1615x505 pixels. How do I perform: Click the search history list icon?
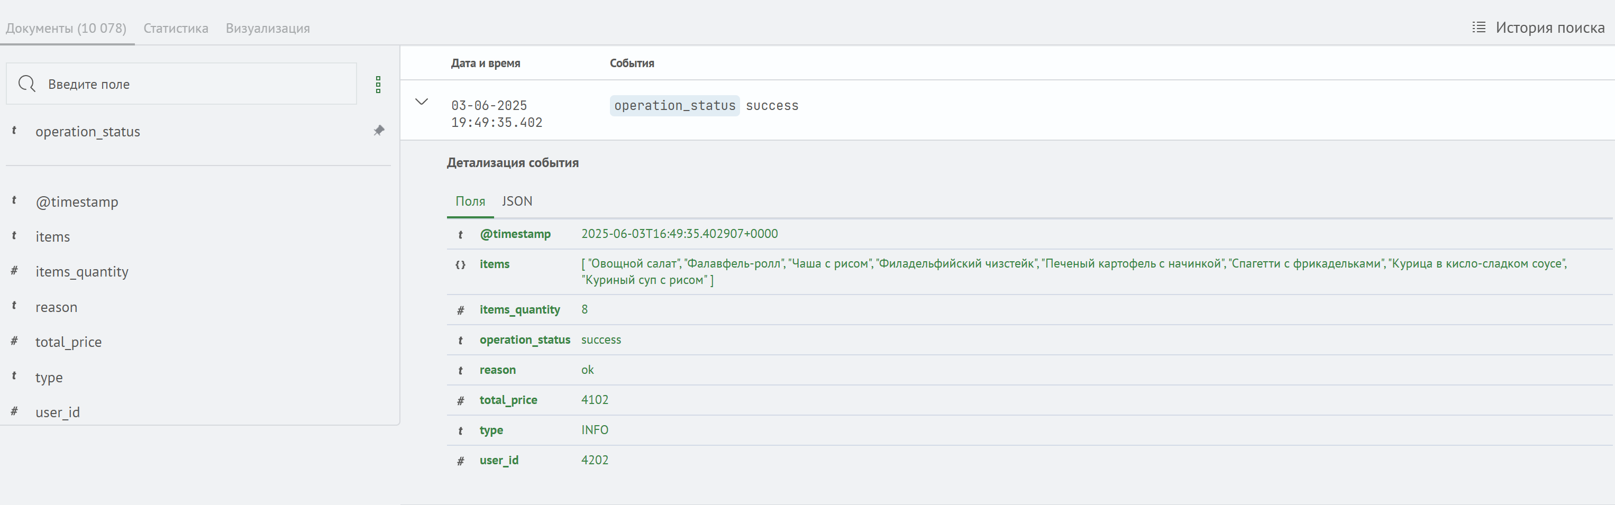(1479, 27)
